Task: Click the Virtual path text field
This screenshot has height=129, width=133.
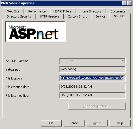Action: pyautogui.click(x=93, y=69)
